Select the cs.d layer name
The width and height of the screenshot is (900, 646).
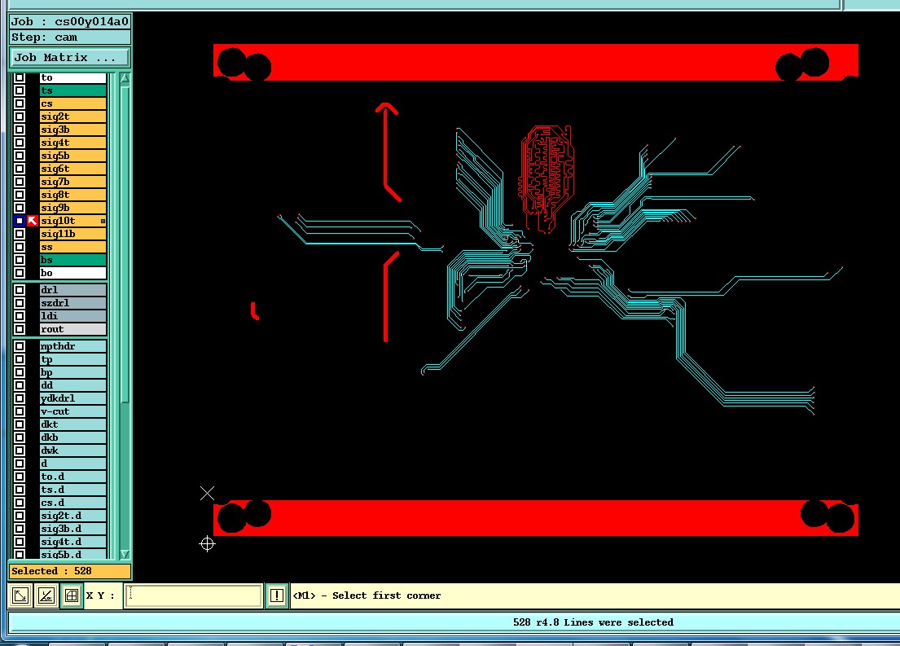pos(72,503)
